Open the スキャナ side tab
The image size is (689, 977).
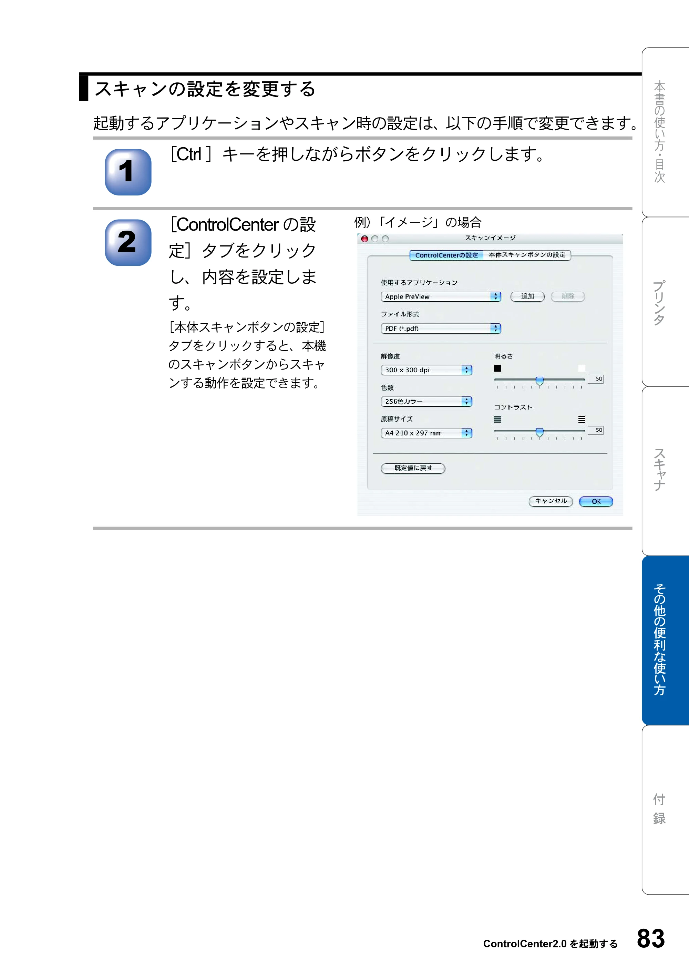point(665,471)
